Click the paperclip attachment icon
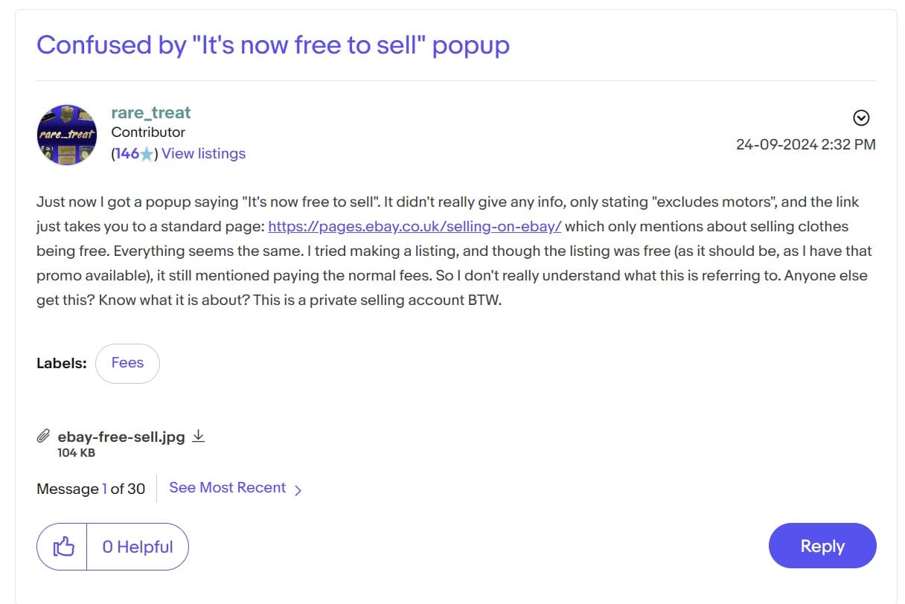Viewport: 905px width, 604px height. point(44,437)
